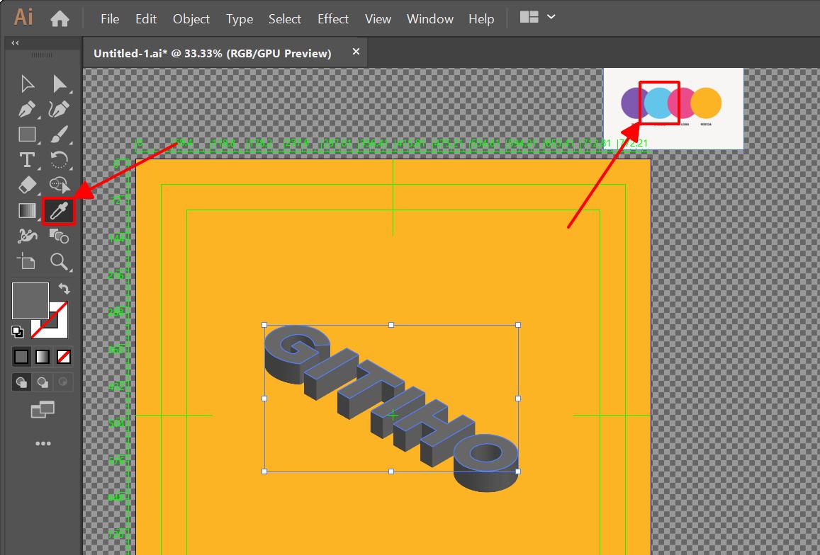Open the Edit Toolbar ellipsis menu
The image size is (820, 555).
[x=43, y=443]
